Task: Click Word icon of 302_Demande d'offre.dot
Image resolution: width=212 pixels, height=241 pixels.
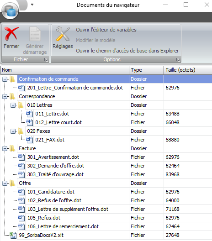Action: click(21, 166)
